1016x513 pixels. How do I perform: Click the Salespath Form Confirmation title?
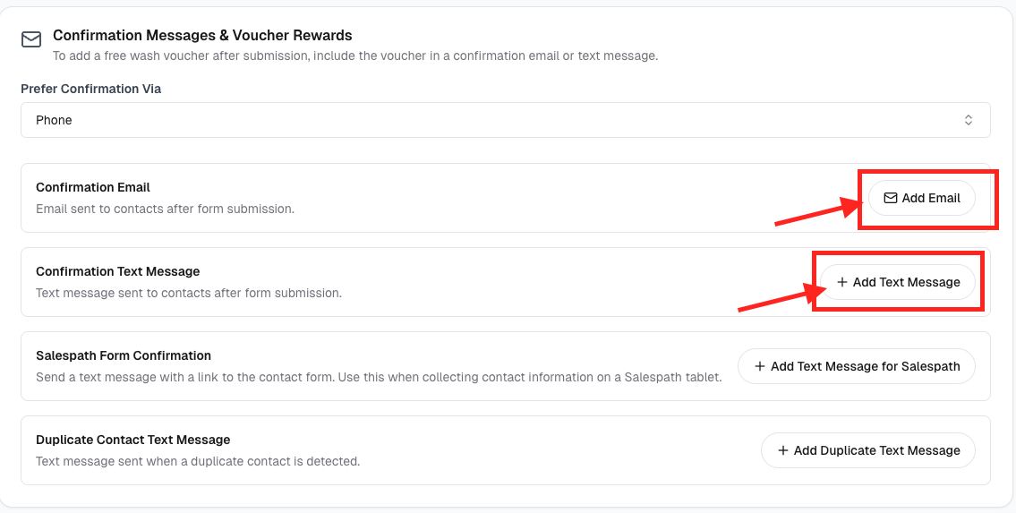coord(124,355)
